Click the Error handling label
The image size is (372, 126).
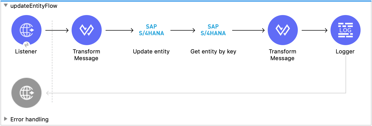coord(29,119)
